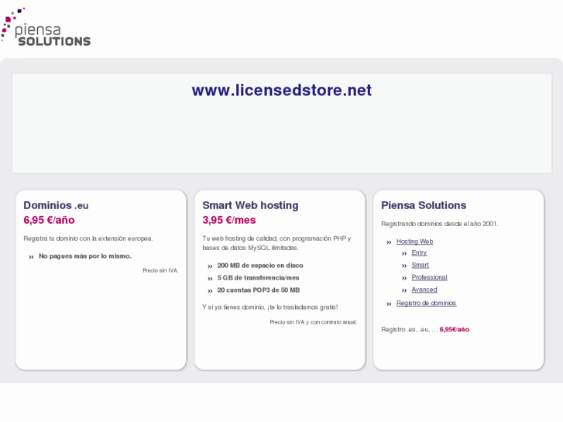Click '6,95€/año' in Registro line
Viewport: 563px width, 422px height.
pyautogui.click(x=455, y=329)
